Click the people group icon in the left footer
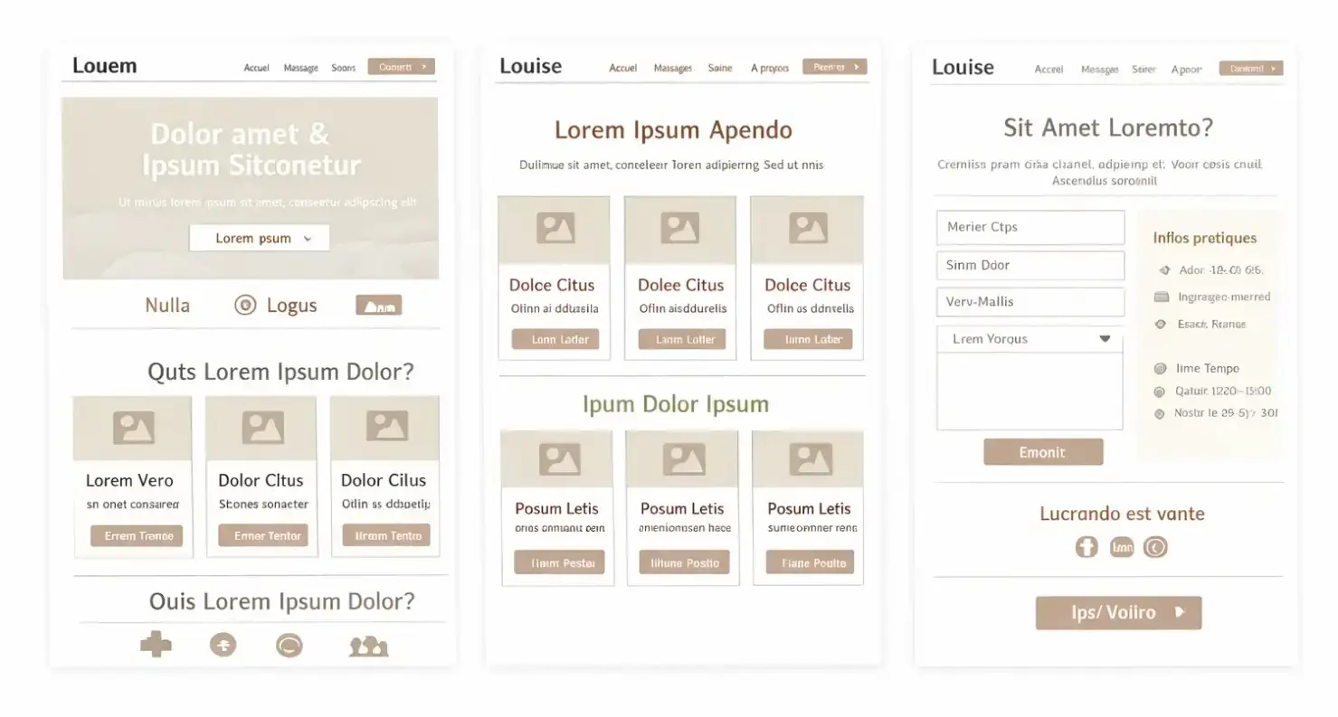1338x717 pixels. tap(368, 646)
